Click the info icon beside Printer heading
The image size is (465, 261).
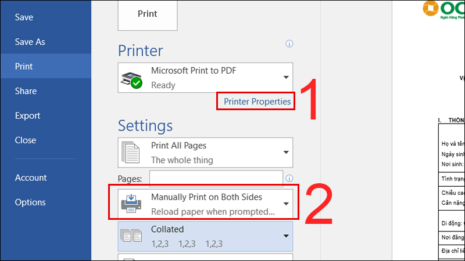tap(289, 44)
